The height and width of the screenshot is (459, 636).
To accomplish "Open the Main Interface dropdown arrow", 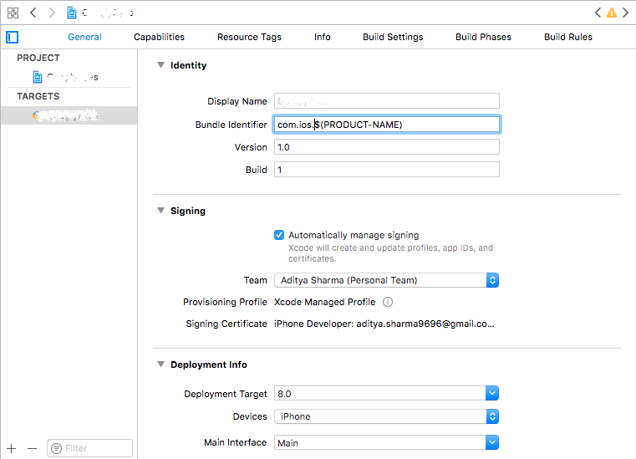I will (492, 443).
